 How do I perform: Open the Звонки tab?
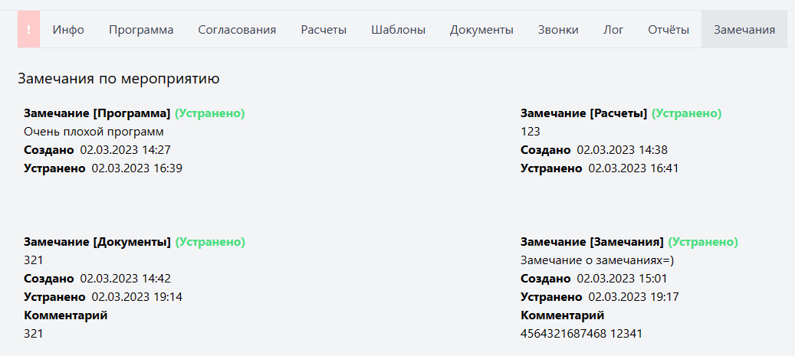558,30
